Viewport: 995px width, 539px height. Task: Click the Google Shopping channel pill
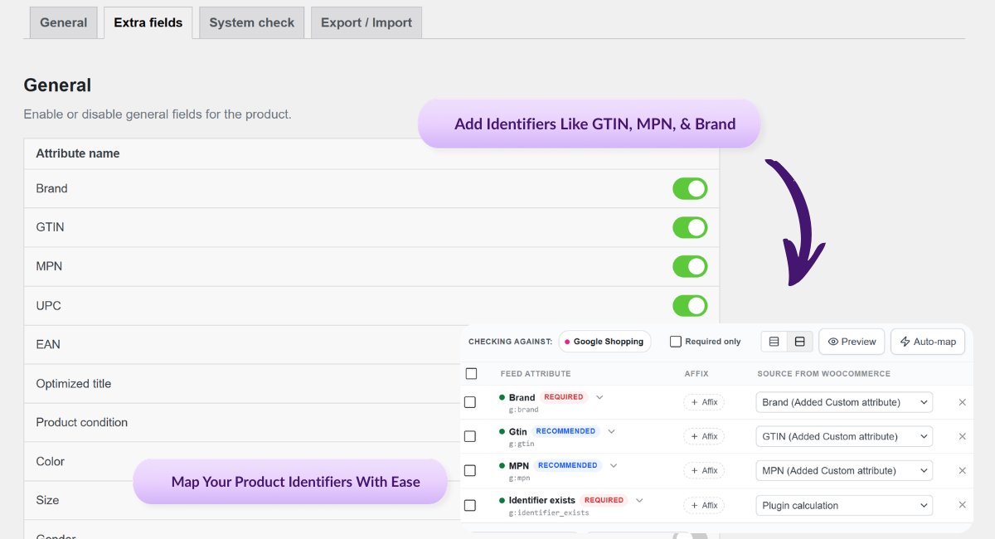pyautogui.click(x=604, y=342)
